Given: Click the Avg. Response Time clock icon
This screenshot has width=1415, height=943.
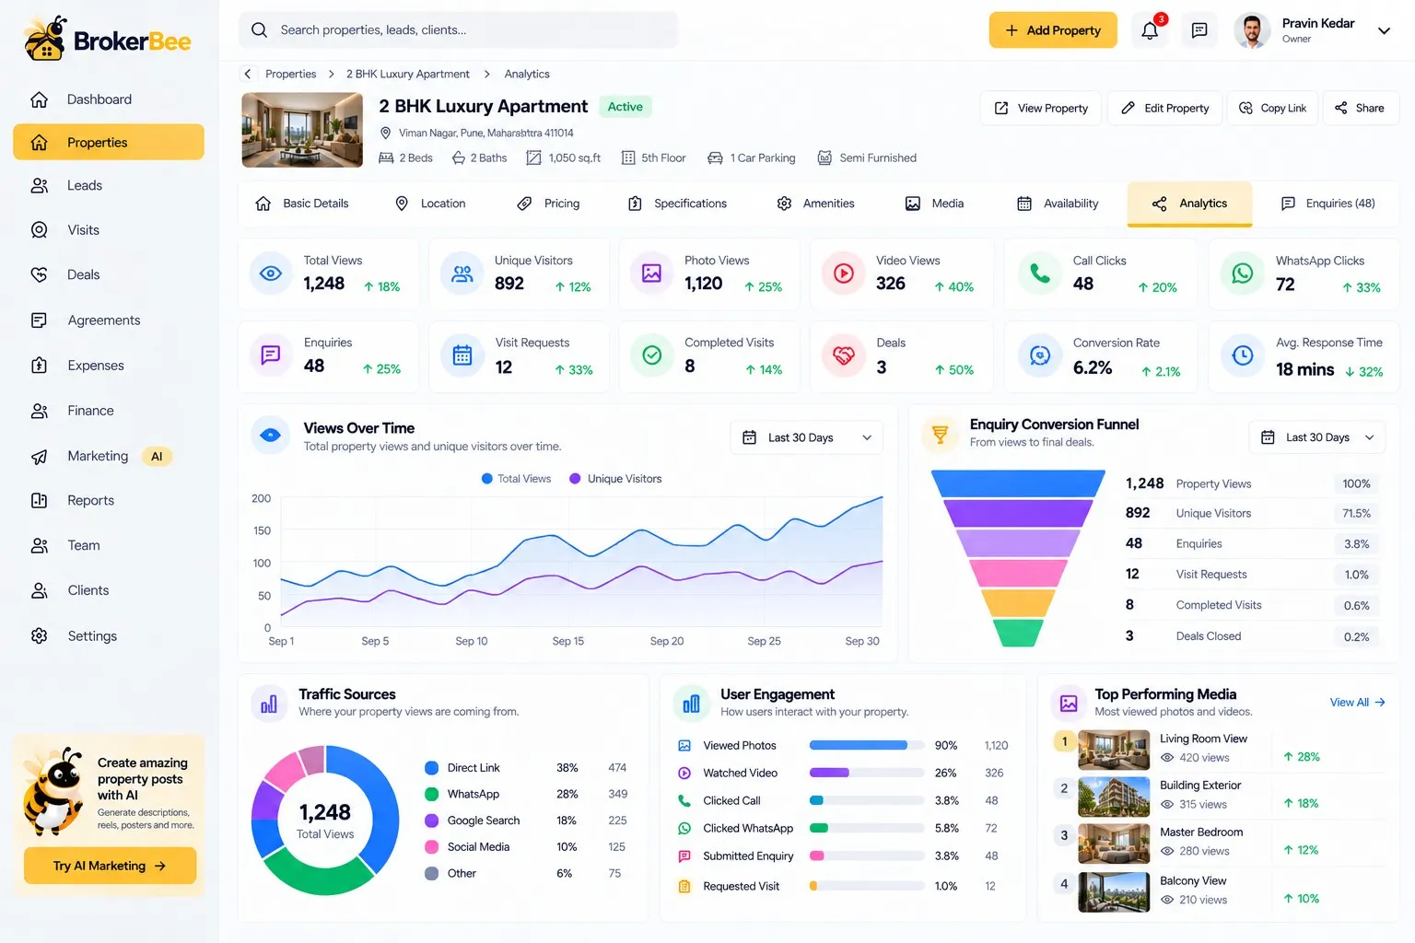Looking at the screenshot, I should pos(1243,355).
